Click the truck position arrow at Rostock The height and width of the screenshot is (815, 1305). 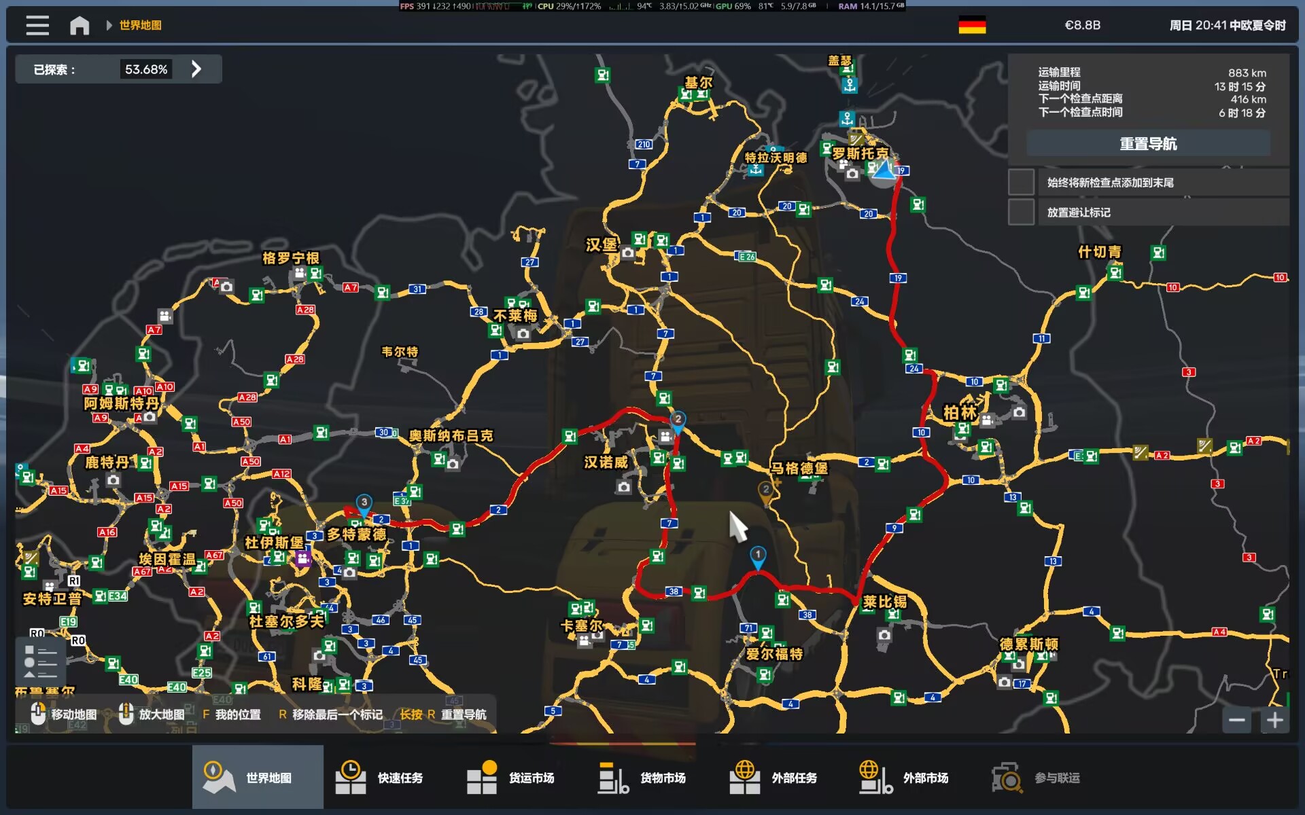(883, 170)
